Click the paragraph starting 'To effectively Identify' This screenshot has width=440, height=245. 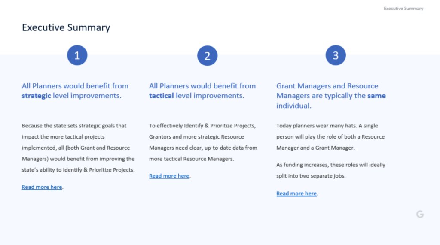[203, 142]
